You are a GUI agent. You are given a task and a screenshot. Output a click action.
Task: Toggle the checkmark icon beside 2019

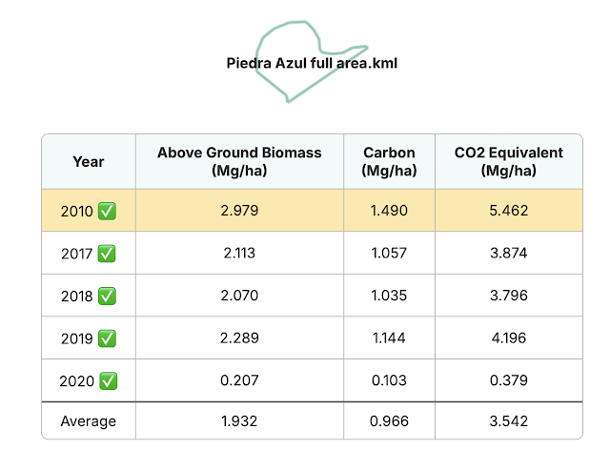click(x=107, y=338)
